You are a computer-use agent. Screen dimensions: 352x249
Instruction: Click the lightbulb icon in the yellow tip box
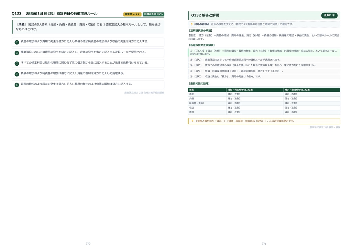pyautogui.click(x=192, y=121)
